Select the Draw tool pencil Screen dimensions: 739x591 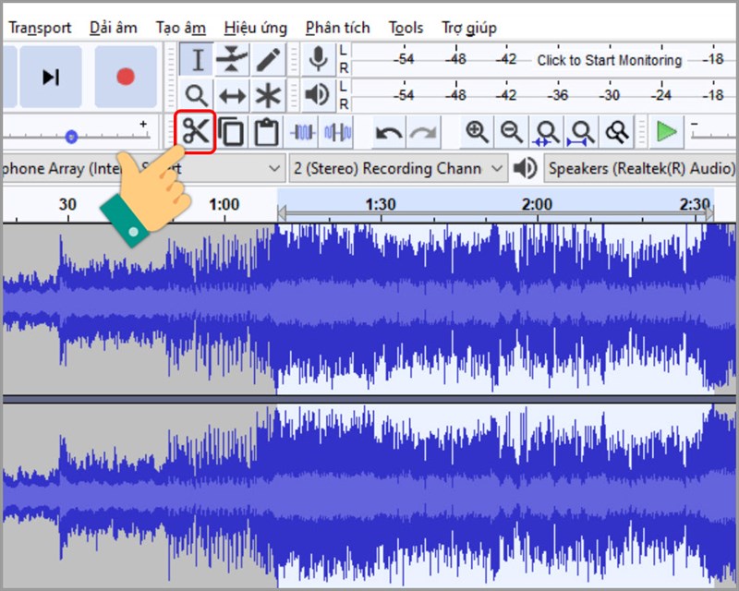pos(266,58)
